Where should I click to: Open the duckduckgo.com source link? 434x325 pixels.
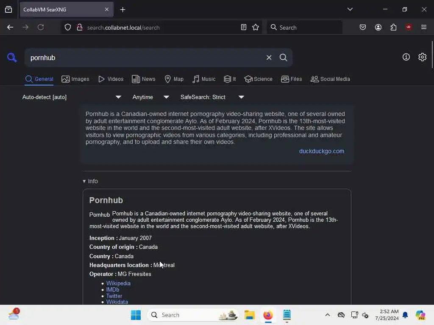pyautogui.click(x=322, y=151)
